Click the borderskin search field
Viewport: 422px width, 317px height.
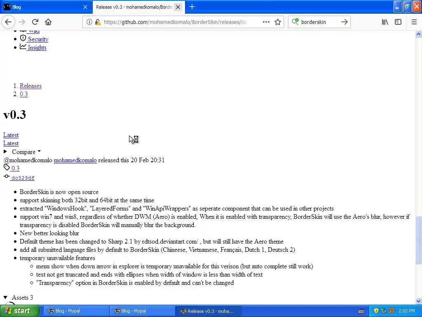319,22
